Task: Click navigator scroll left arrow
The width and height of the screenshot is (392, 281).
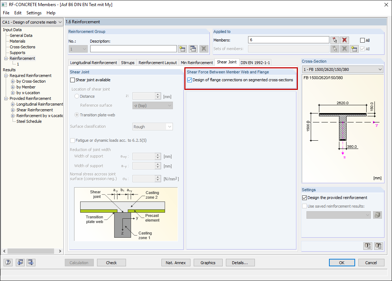Action: coord(4,251)
